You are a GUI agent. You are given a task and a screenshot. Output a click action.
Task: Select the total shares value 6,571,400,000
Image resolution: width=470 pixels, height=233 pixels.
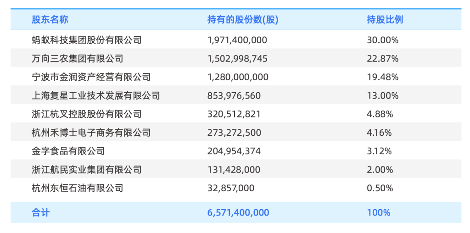(238, 213)
